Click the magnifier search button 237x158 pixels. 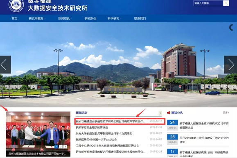tap(226, 3)
